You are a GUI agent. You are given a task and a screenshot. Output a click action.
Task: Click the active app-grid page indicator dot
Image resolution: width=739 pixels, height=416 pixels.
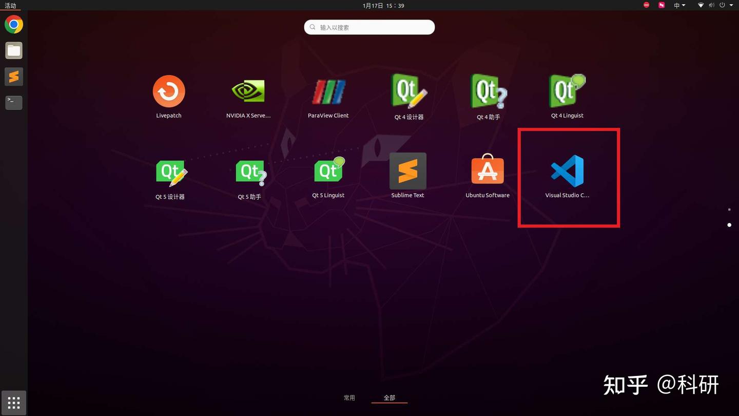click(729, 225)
